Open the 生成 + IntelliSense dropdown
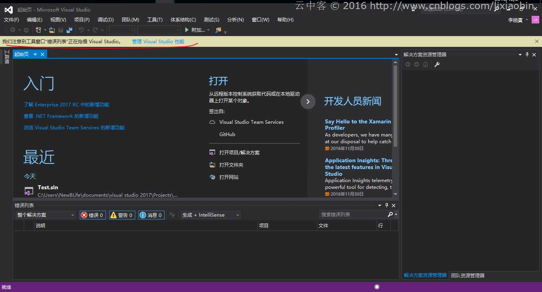This screenshot has height=292, width=542. point(211,215)
